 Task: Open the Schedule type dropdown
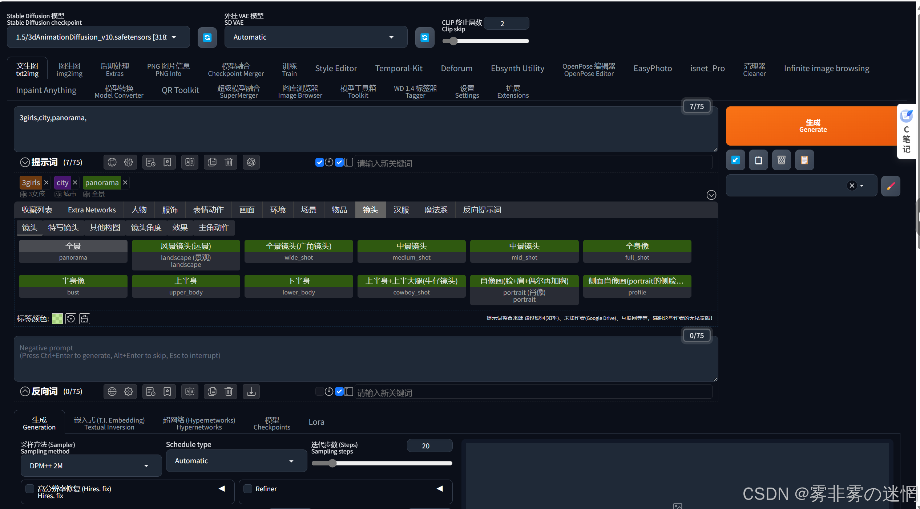(236, 461)
